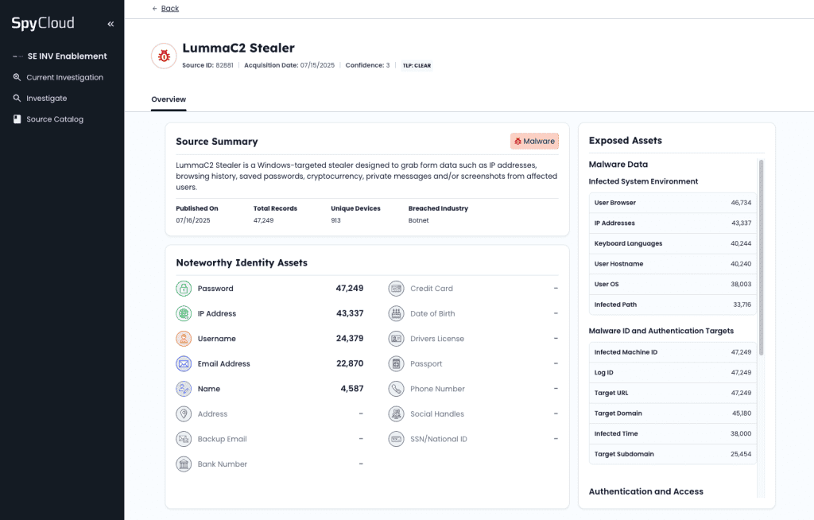814x520 pixels.
Task: Click the Source Catalog book icon
Action: (17, 119)
